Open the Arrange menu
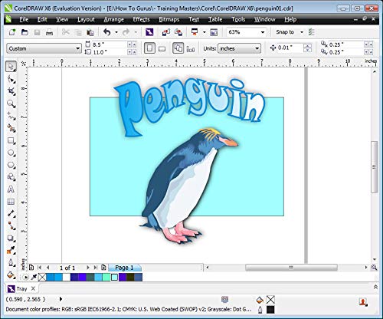The image size is (383, 319). point(114,19)
